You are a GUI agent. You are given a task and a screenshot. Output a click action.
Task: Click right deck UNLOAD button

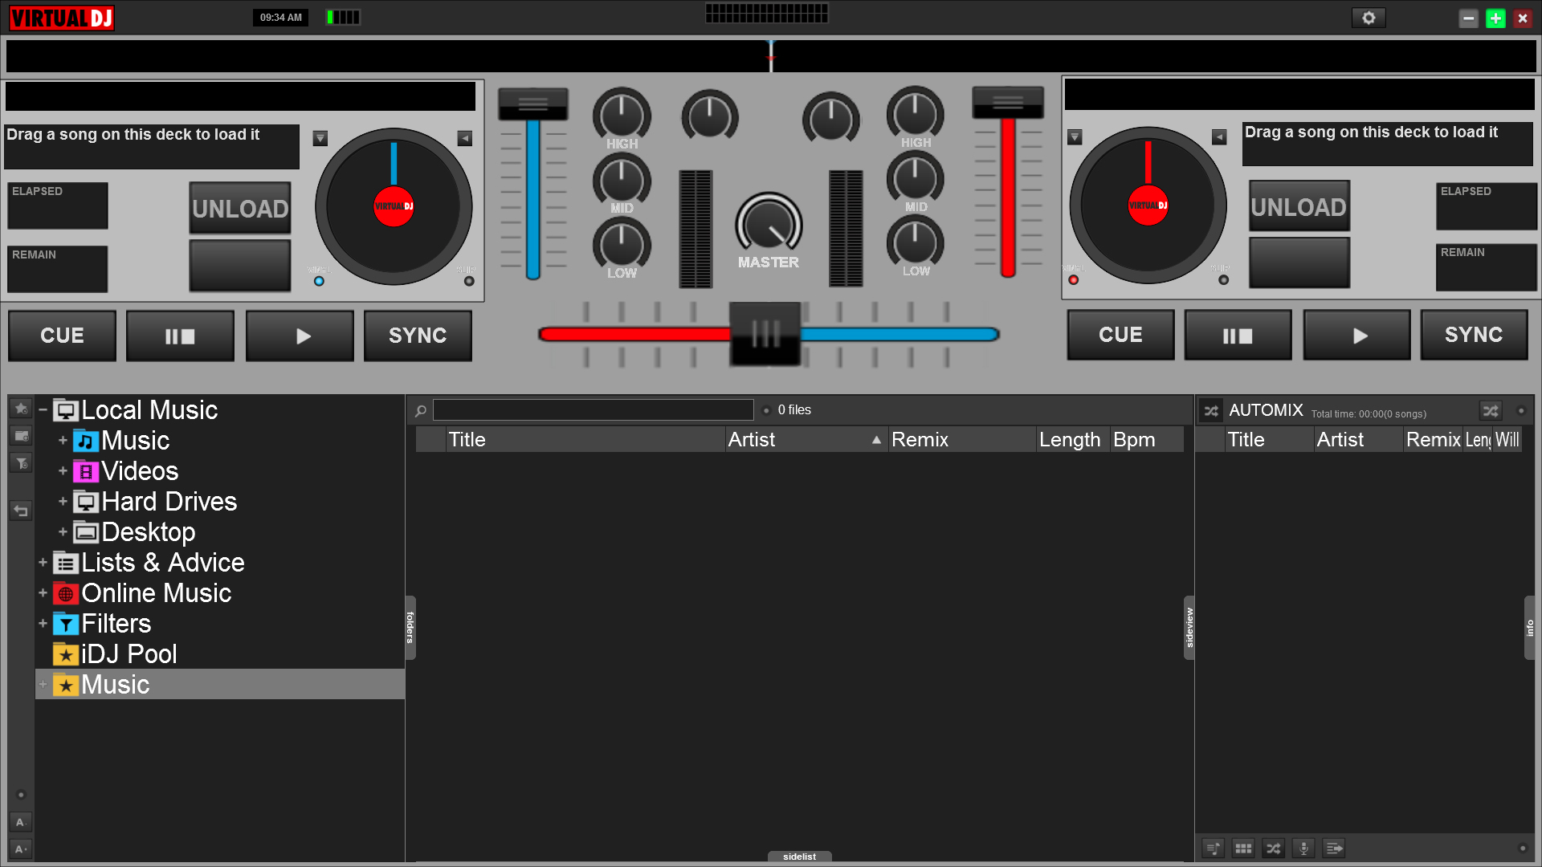[1299, 207]
